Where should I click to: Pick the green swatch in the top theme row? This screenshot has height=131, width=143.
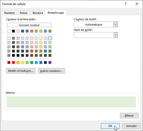tap(50, 31)
